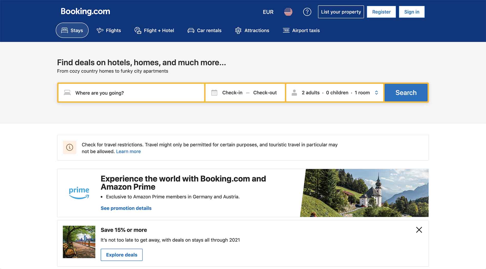This screenshot has width=486, height=269.
Task: Click the park bench deal thumbnail
Action: coord(79,242)
